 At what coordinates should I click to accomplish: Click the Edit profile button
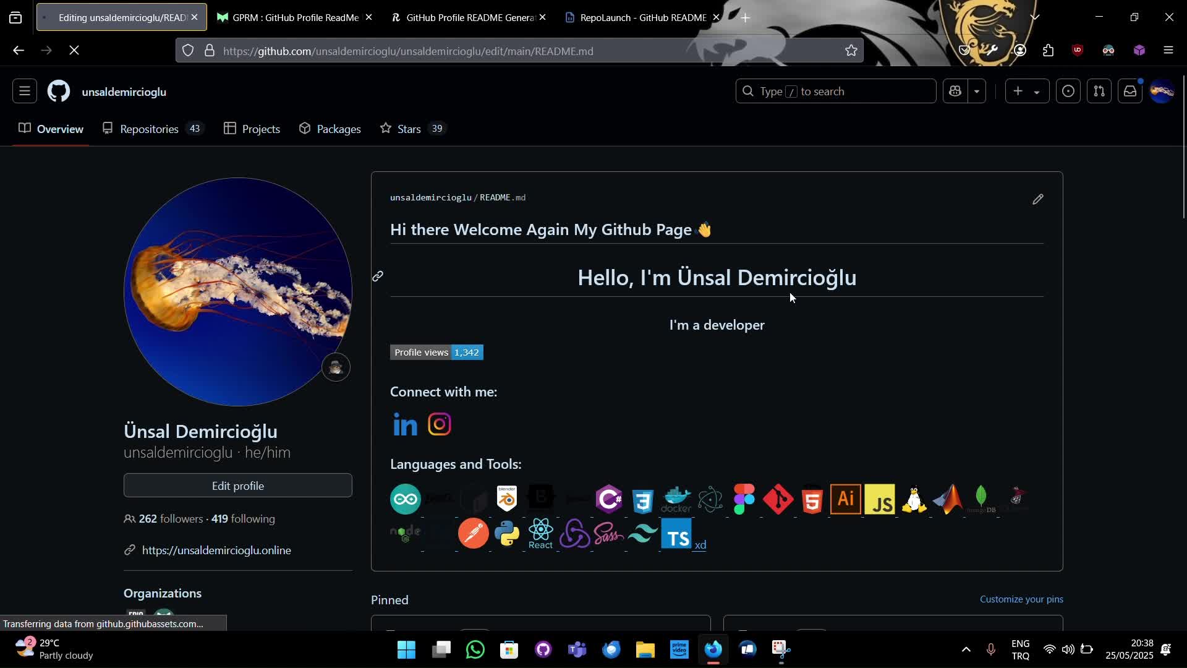pos(238,486)
